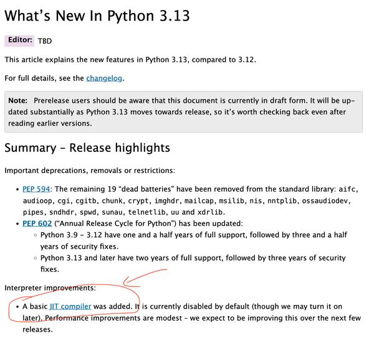Click the "msilib" module name

[232, 201]
